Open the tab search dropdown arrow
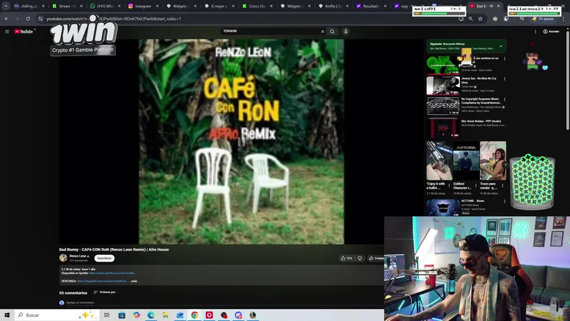The height and width of the screenshot is (321, 570). (x=5, y=6)
